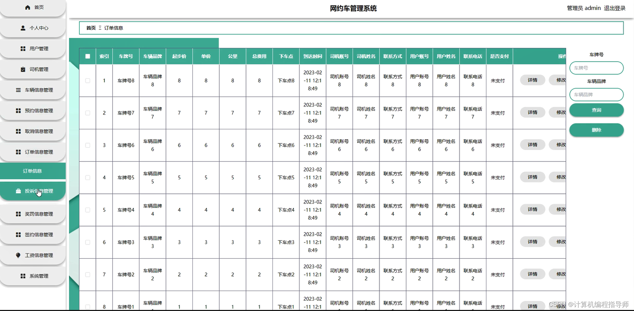
Task: Click the 到达时间 column header
Action: [313, 56]
